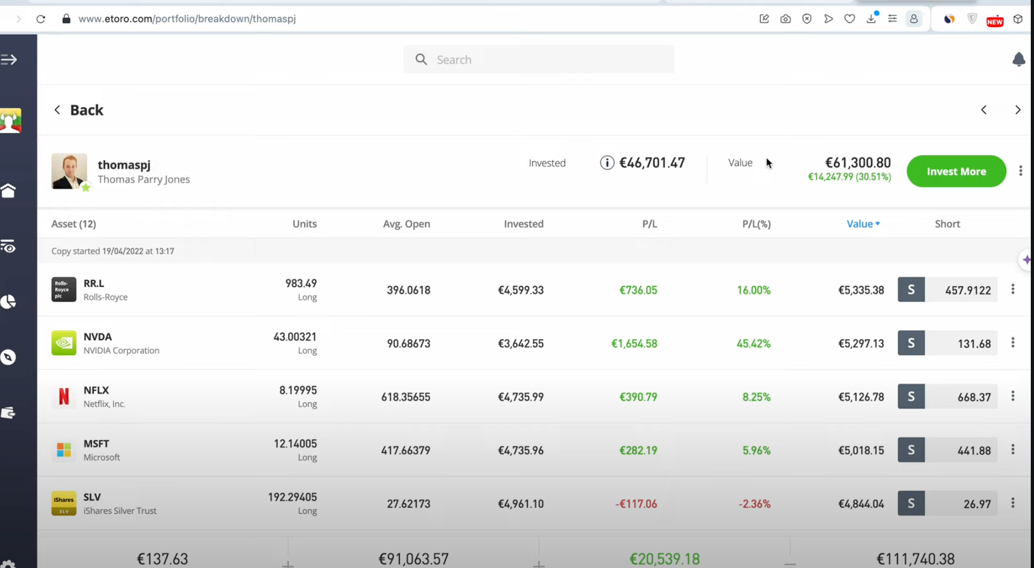Click the Invest More button
Image resolution: width=1034 pixels, height=568 pixels.
pyautogui.click(x=956, y=171)
